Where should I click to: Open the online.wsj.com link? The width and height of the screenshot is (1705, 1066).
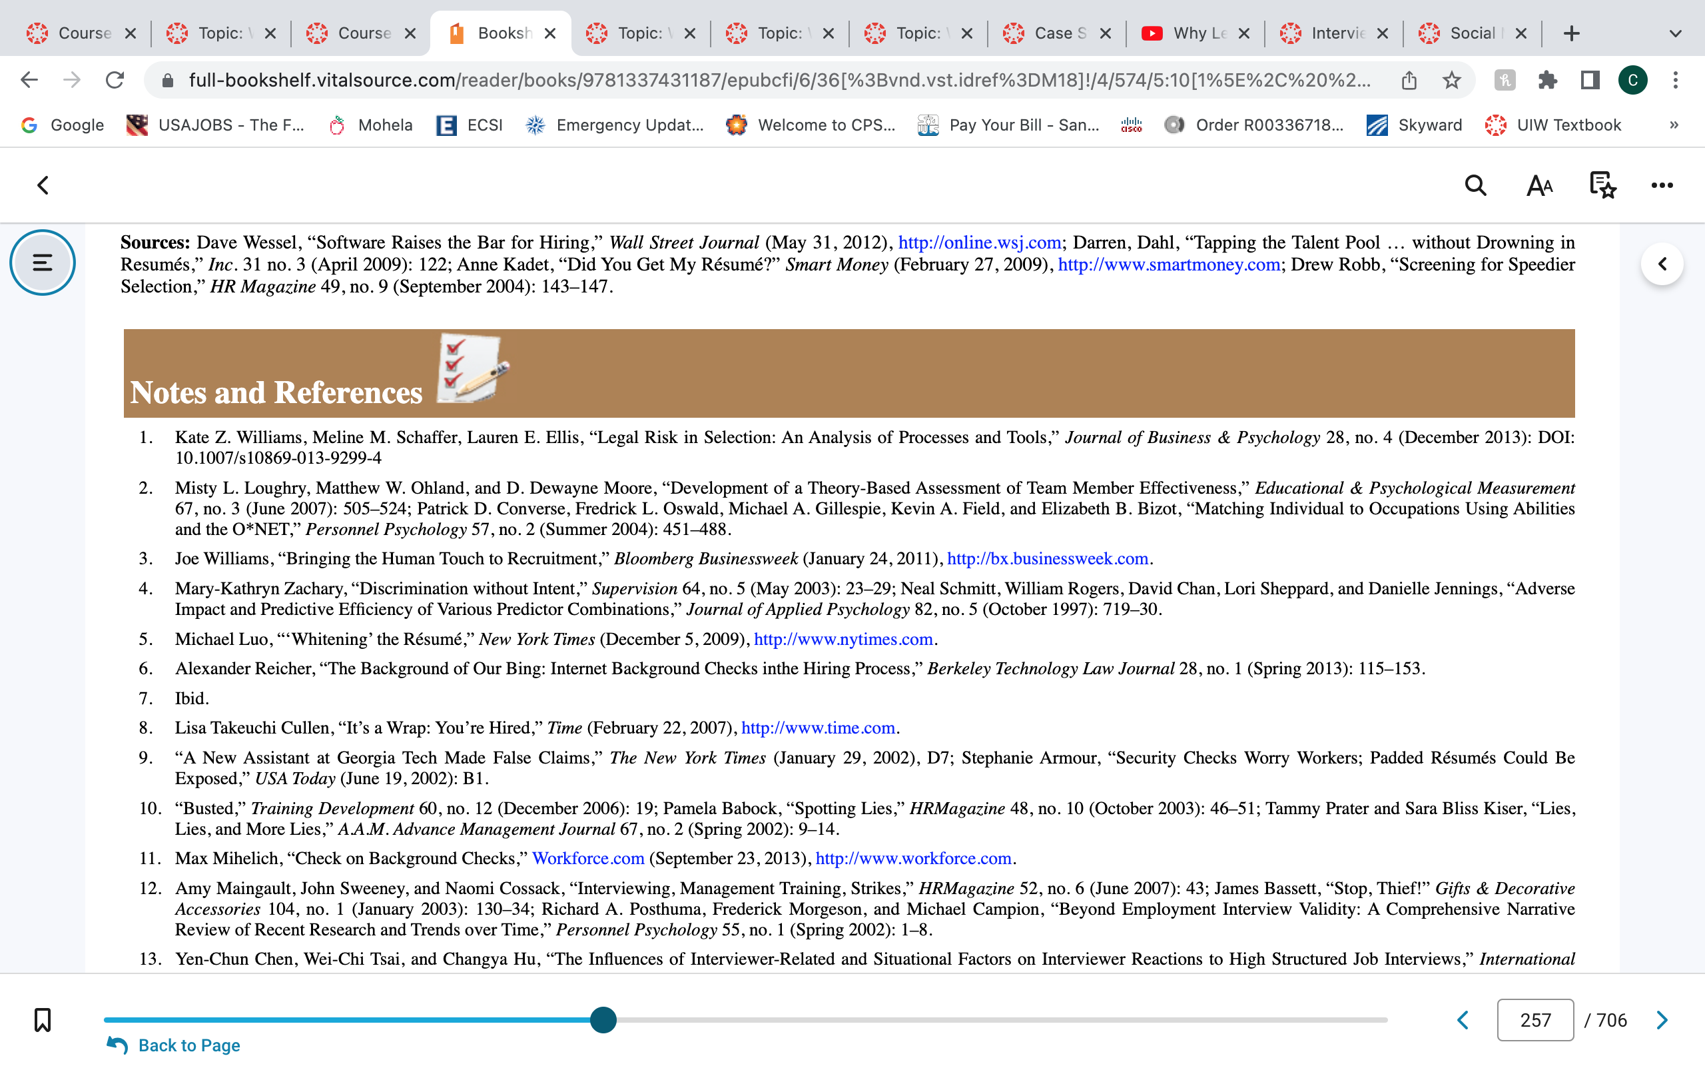coord(979,243)
